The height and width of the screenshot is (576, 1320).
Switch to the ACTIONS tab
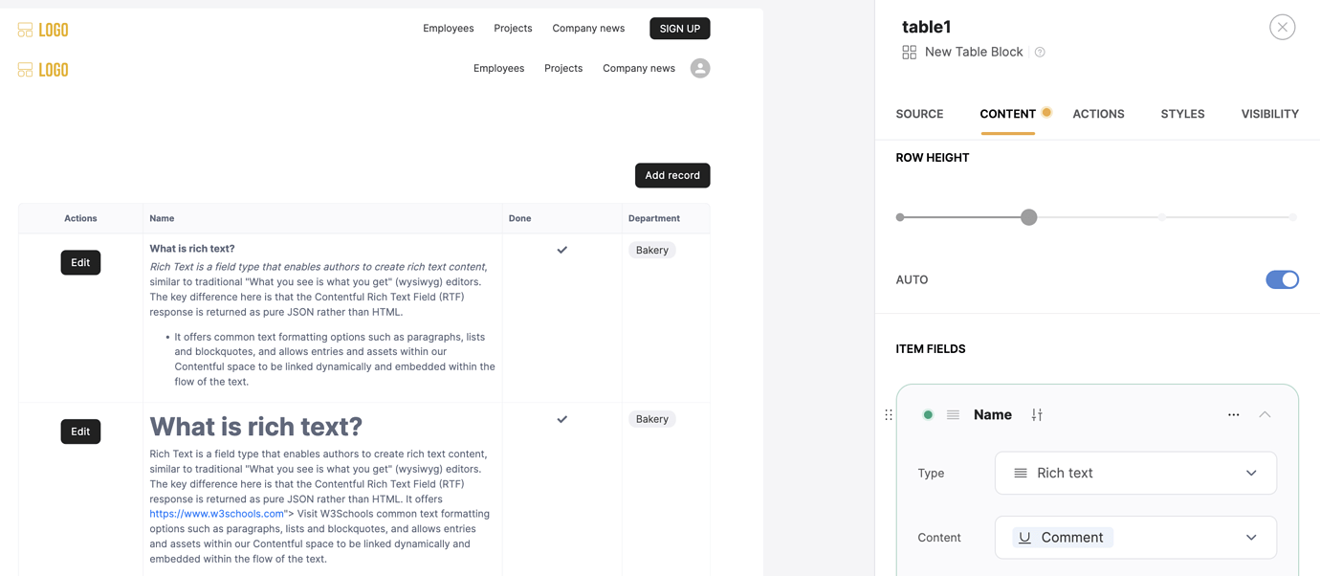coord(1098,114)
